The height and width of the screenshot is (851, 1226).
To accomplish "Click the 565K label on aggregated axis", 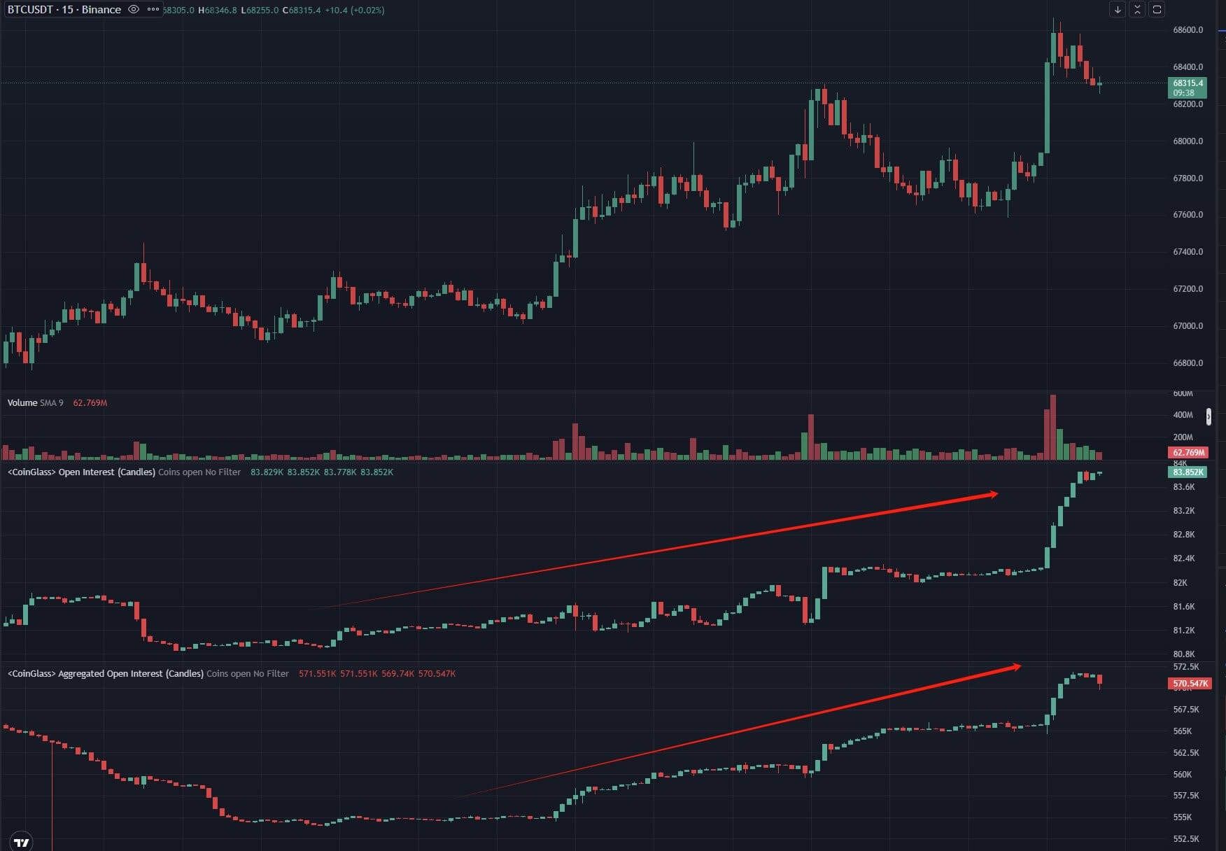I will [x=1182, y=731].
